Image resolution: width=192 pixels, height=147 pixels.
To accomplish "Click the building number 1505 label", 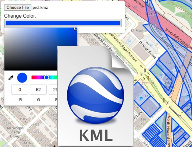I will 23,119.
